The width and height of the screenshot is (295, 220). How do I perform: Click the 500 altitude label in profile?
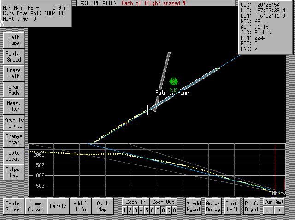(x=40, y=186)
